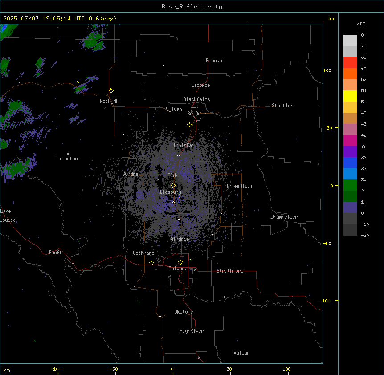
Task: Click the Okotoks city label
Action: click(x=184, y=312)
